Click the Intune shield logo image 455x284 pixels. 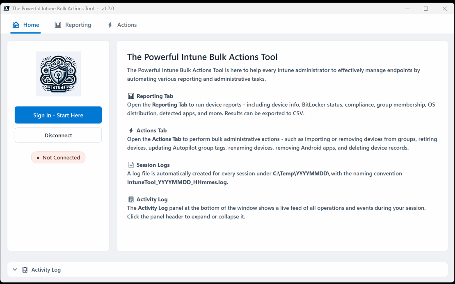pos(58,74)
